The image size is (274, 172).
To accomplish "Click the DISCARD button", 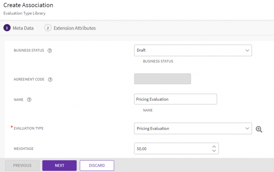I will point(97,166).
